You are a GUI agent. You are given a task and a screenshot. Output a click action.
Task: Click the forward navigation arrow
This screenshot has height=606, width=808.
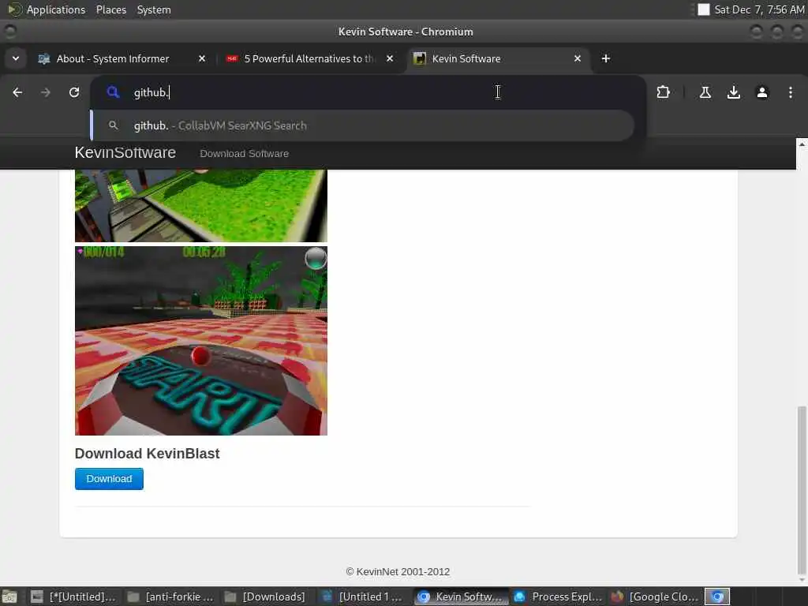(46, 92)
